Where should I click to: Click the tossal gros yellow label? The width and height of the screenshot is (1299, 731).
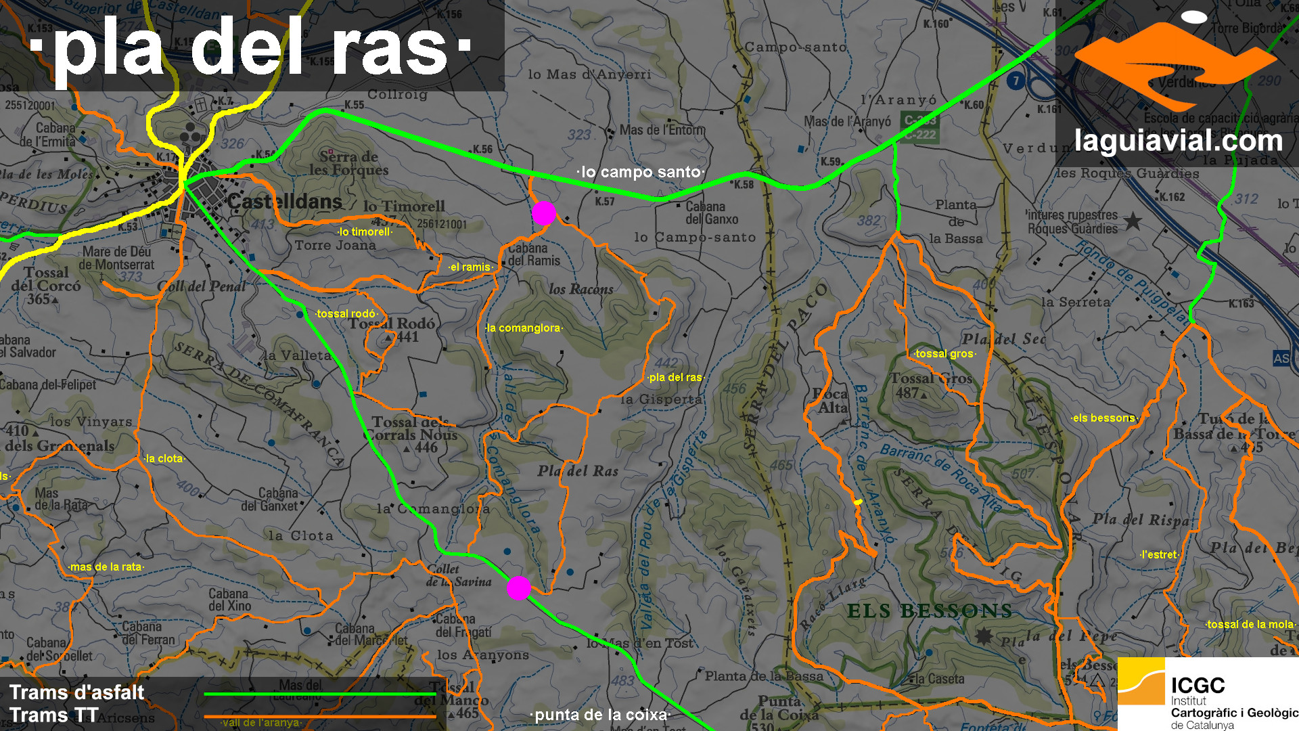[x=944, y=353]
